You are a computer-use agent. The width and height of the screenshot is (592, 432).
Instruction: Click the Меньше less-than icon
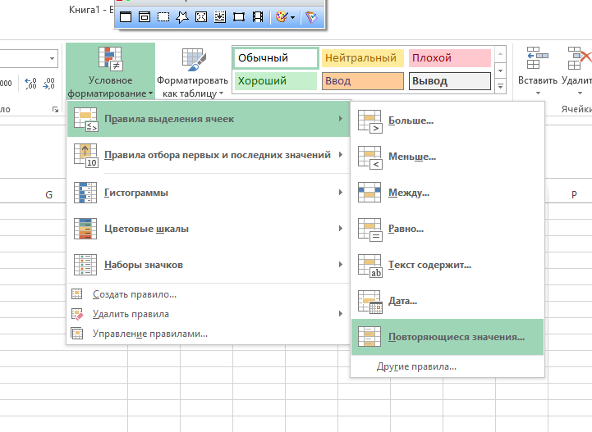(x=370, y=157)
